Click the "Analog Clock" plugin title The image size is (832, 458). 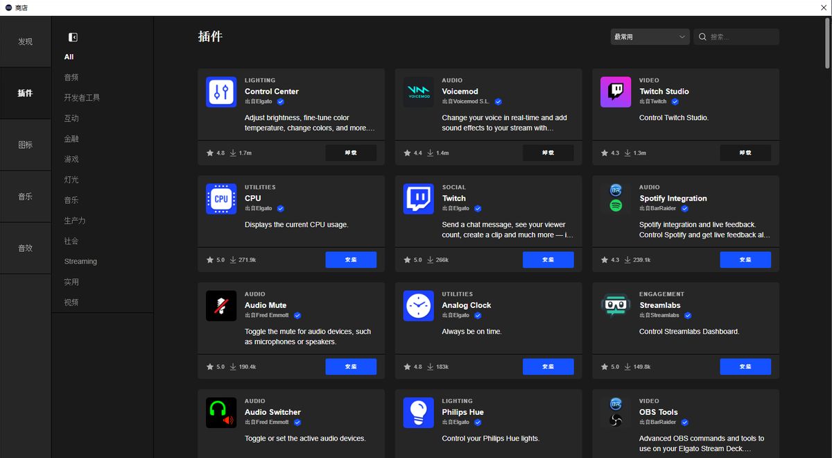pyautogui.click(x=467, y=305)
